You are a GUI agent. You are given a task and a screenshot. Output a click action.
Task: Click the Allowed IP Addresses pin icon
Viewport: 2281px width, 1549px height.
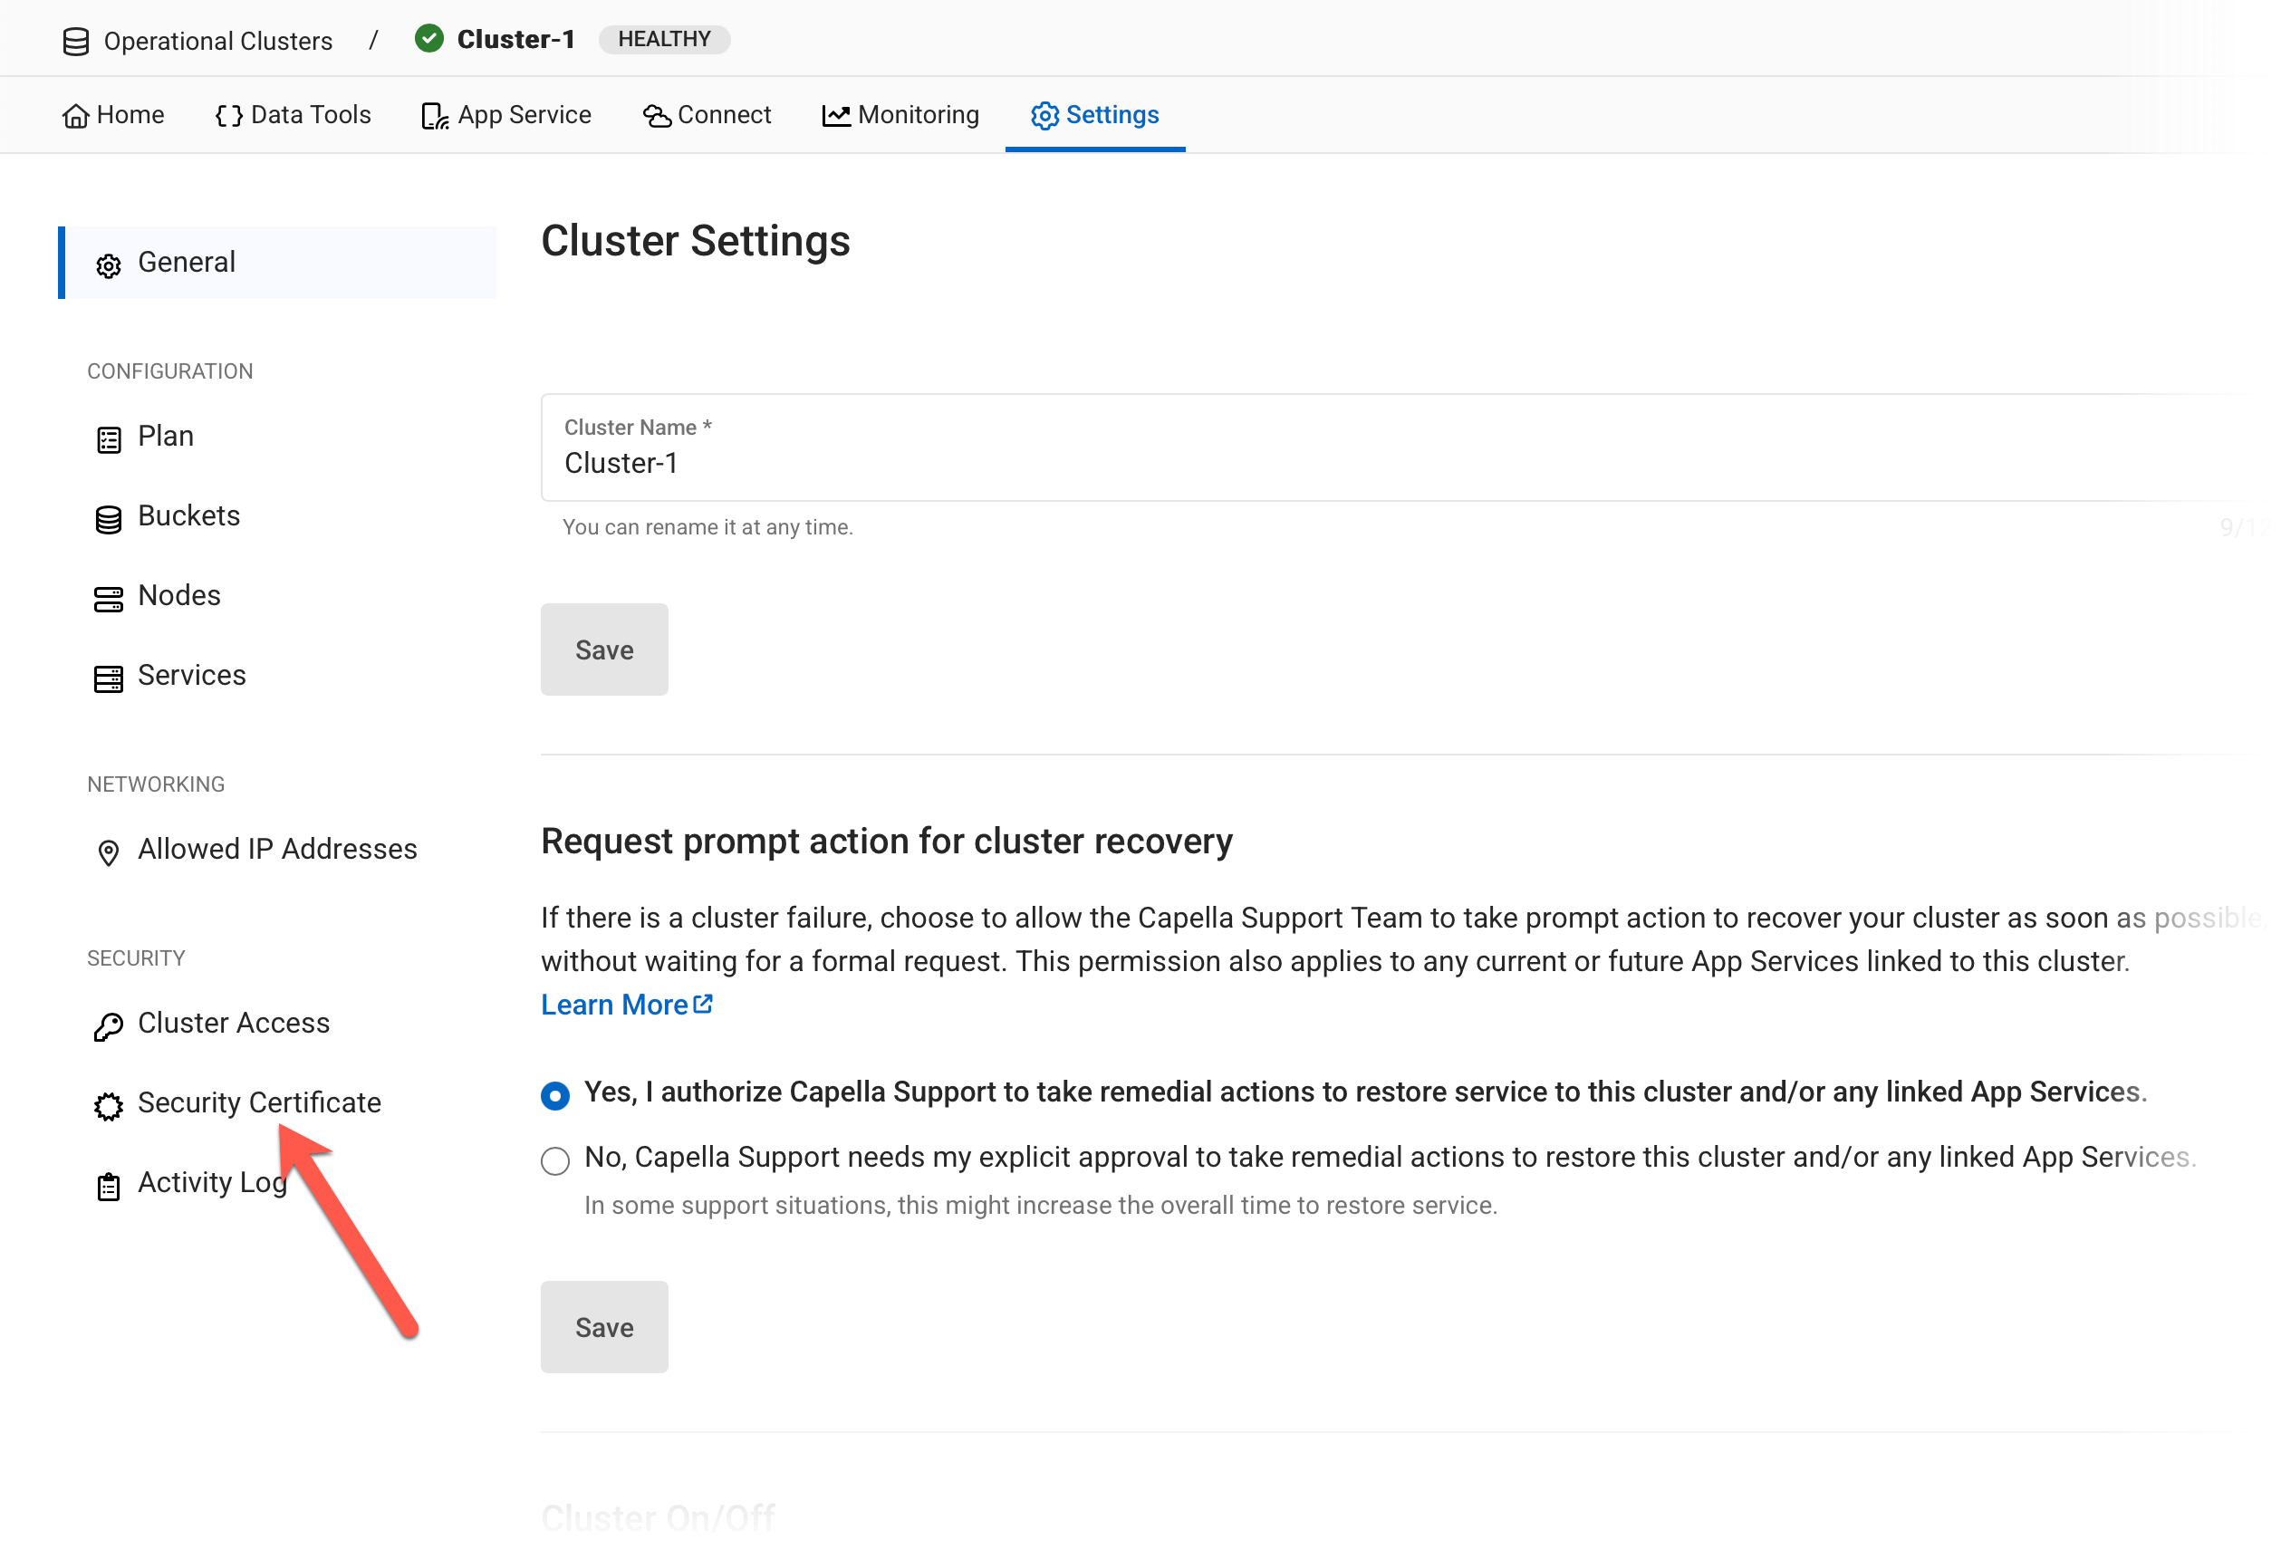108,851
